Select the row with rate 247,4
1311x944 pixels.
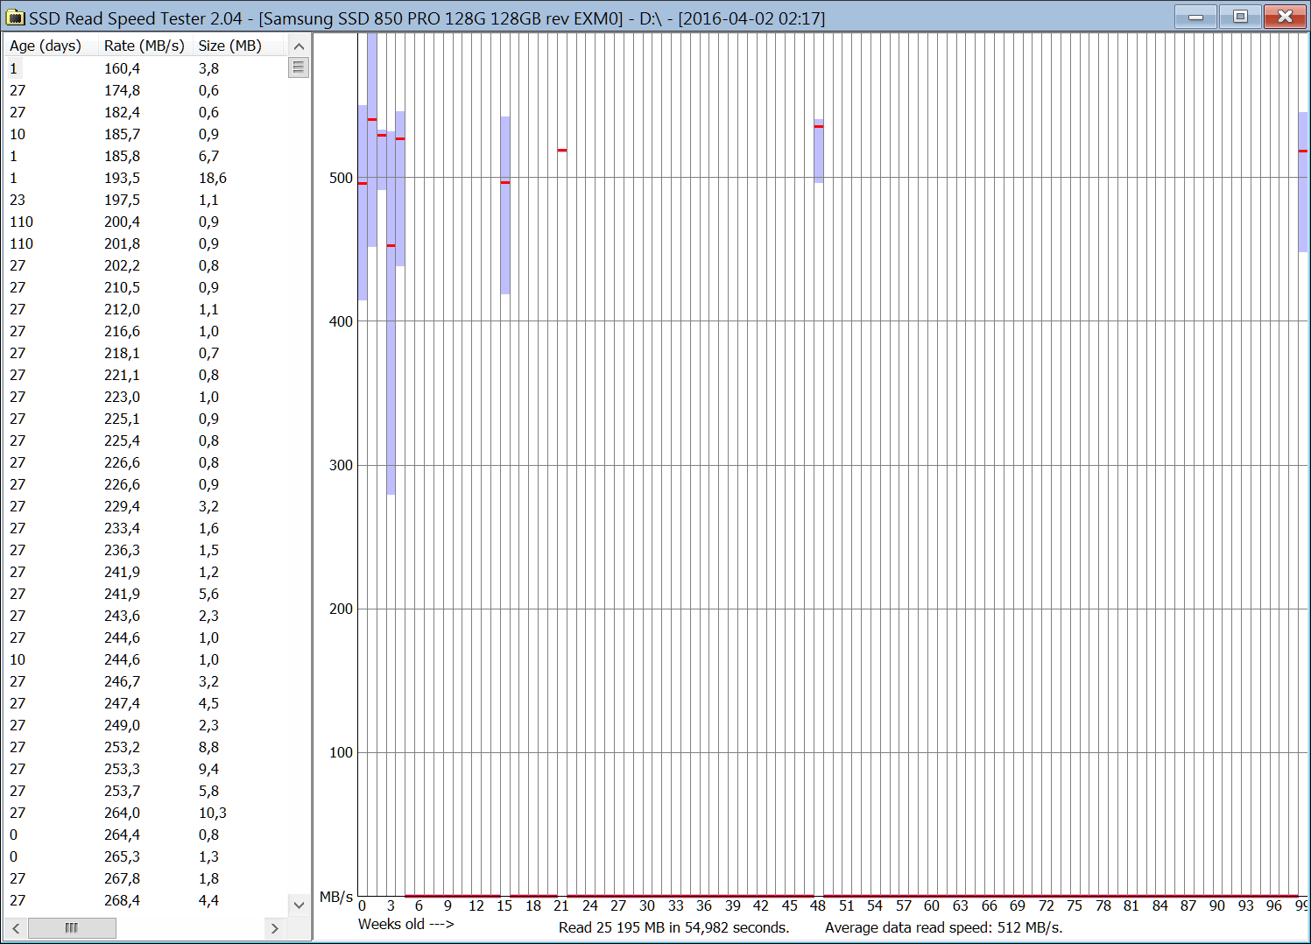[146, 703]
